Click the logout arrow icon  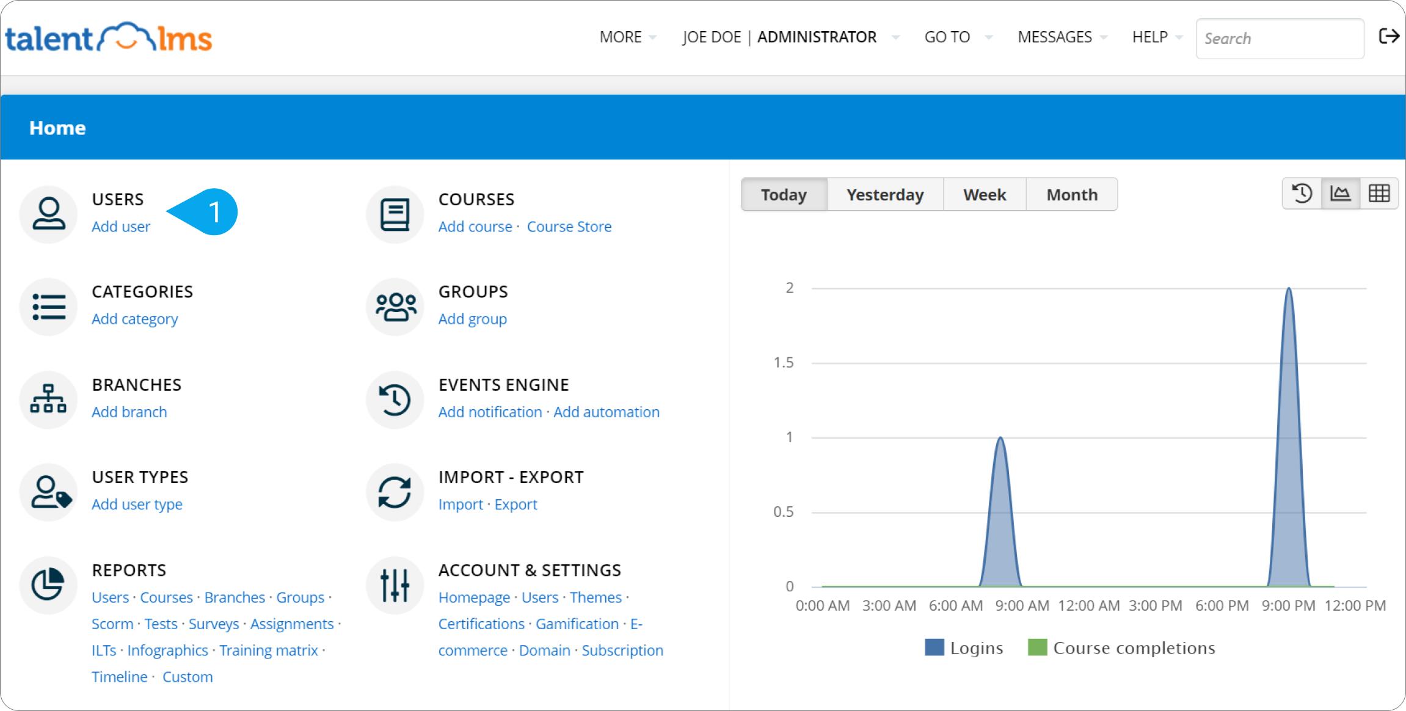pos(1389,36)
